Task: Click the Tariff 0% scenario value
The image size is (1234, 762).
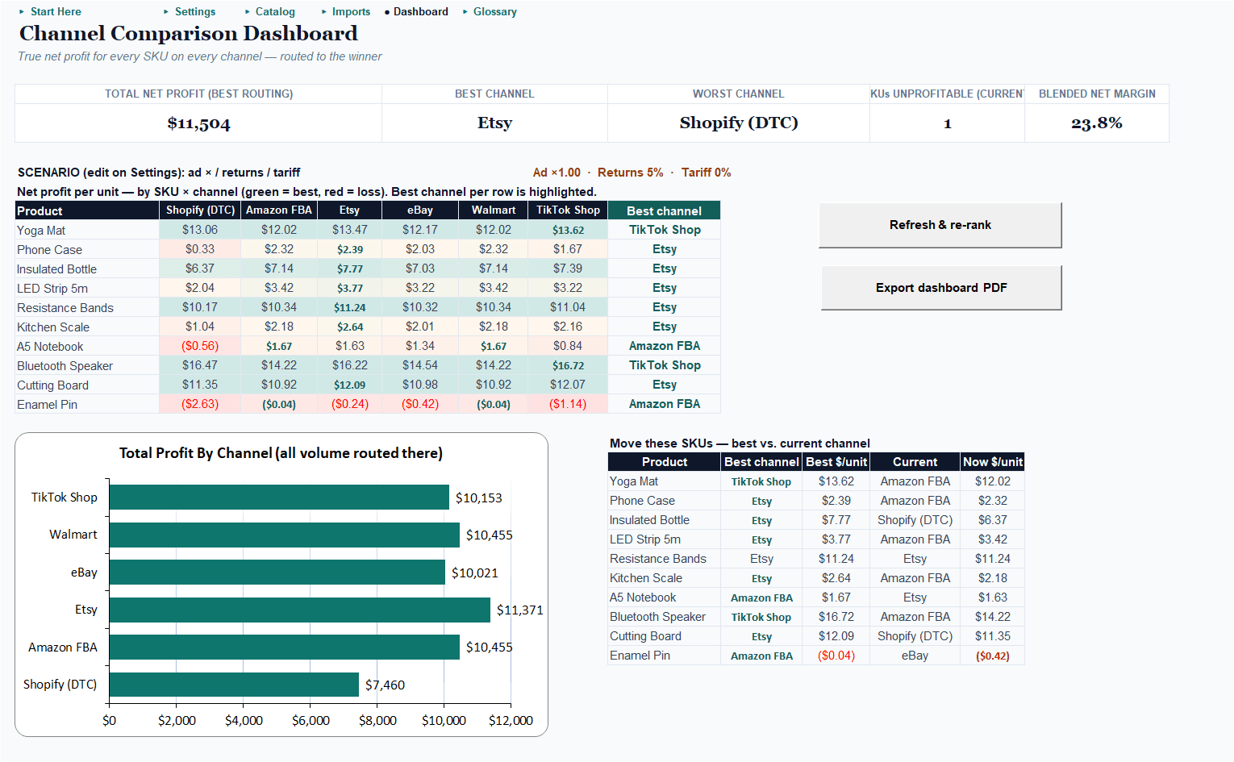Action: click(706, 173)
